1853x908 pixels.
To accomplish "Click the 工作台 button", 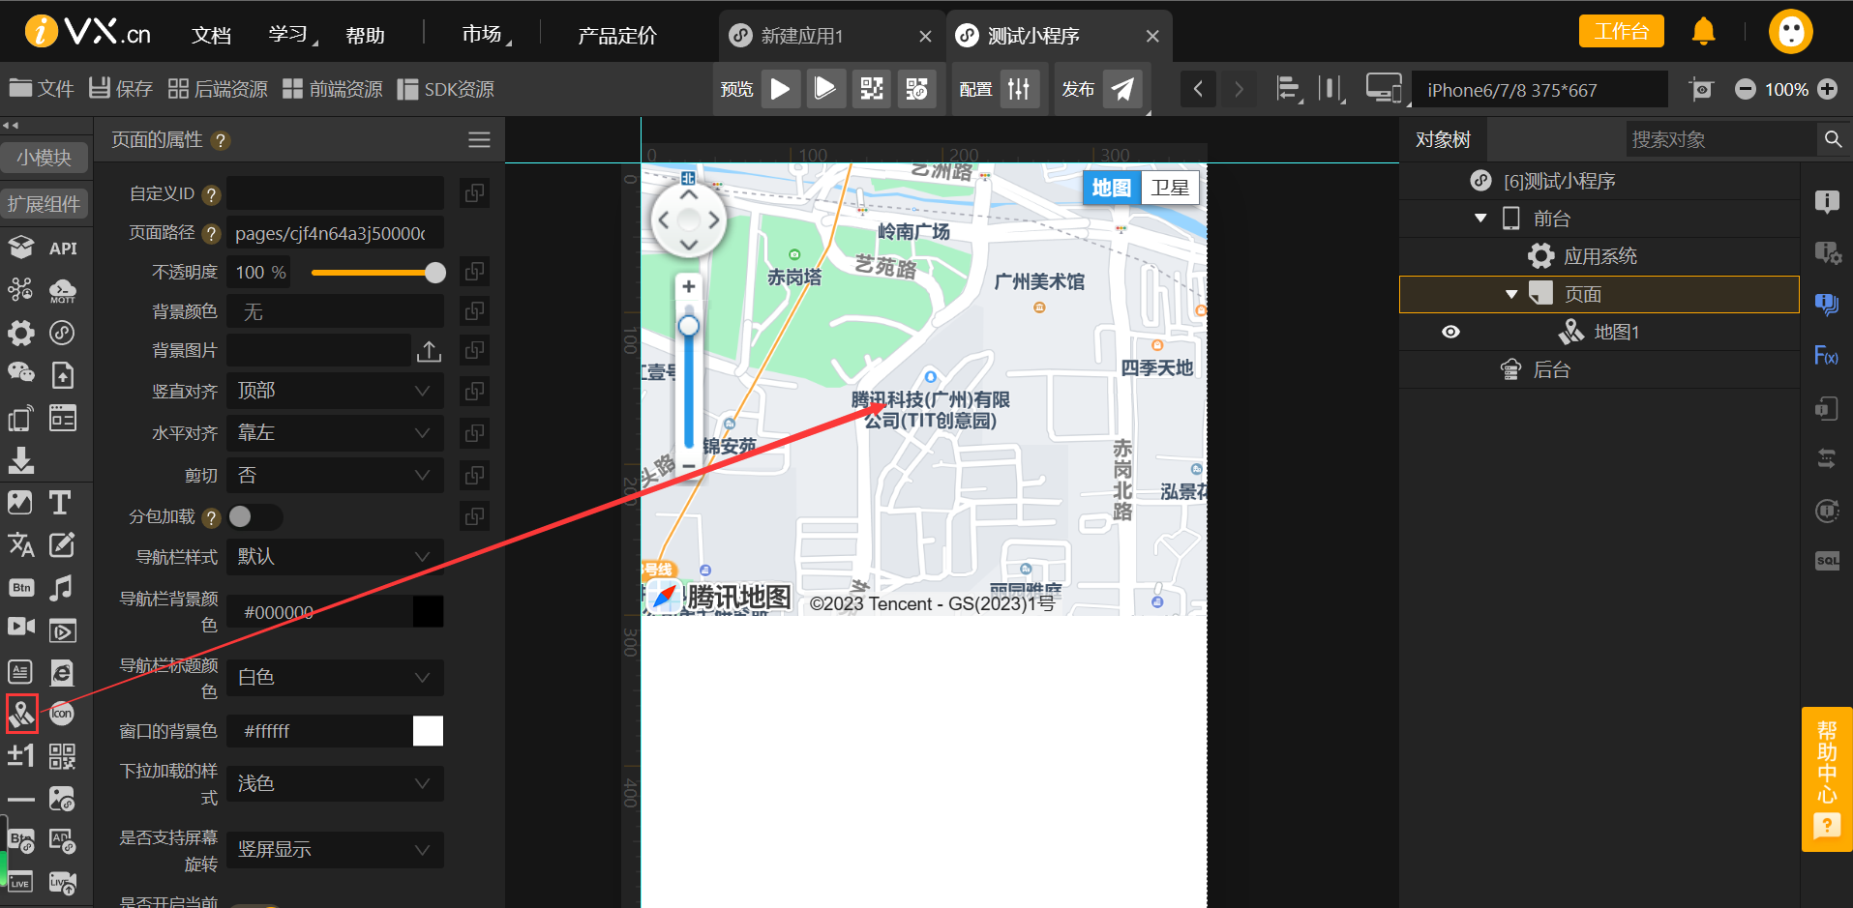I will (1621, 31).
